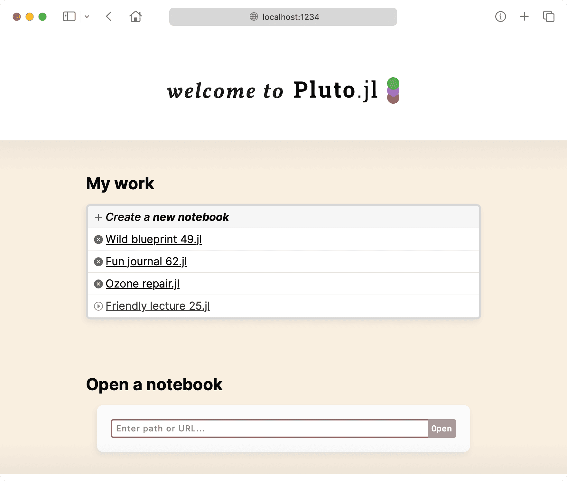
Task: Open the localhost:1234 address bar
Action: click(283, 17)
